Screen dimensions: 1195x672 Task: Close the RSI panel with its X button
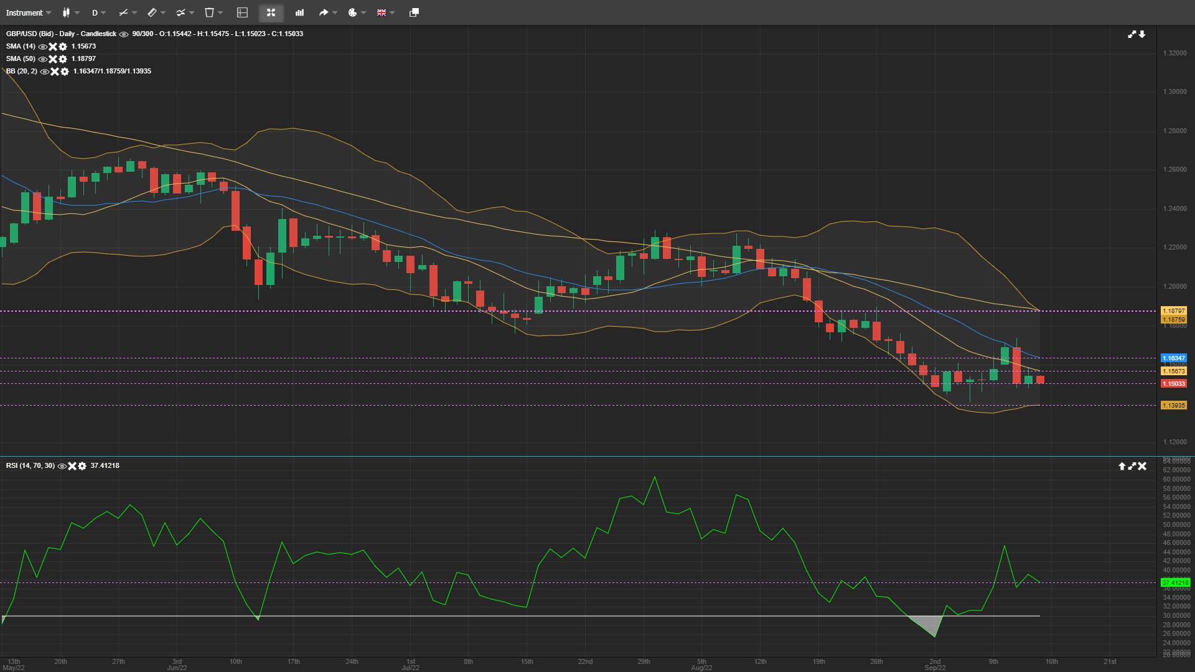click(x=1143, y=465)
